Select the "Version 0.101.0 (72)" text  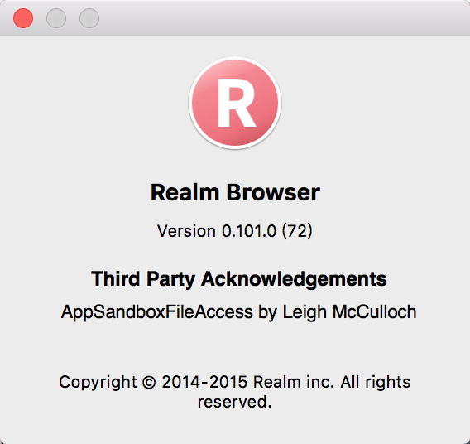[x=235, y=231]
